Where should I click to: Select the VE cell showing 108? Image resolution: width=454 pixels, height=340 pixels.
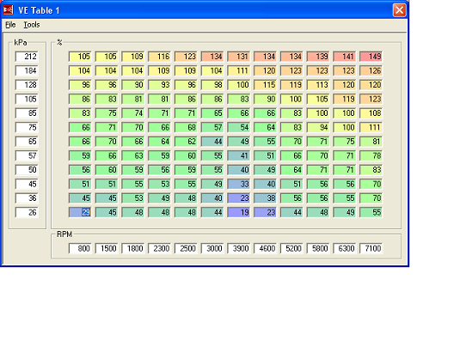pos(371,113)
